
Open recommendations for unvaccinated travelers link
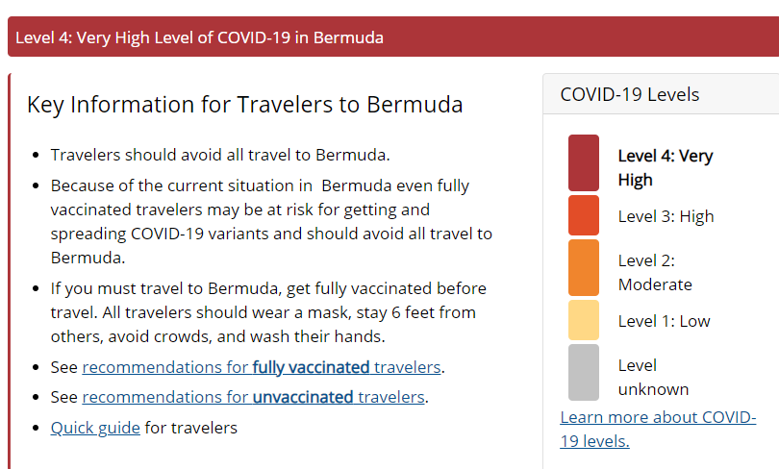click(x=254, y=397)
